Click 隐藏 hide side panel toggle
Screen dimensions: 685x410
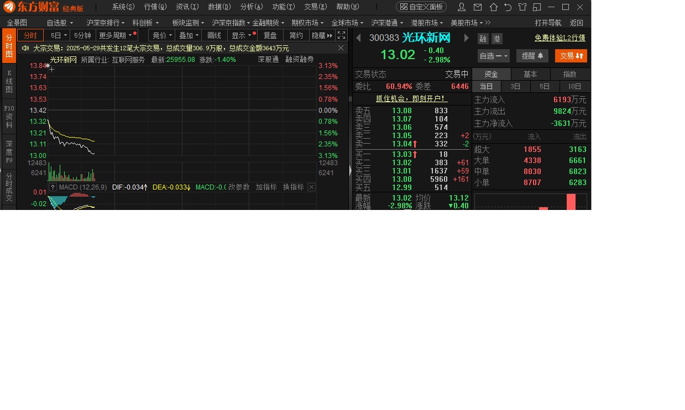point(322,35)
